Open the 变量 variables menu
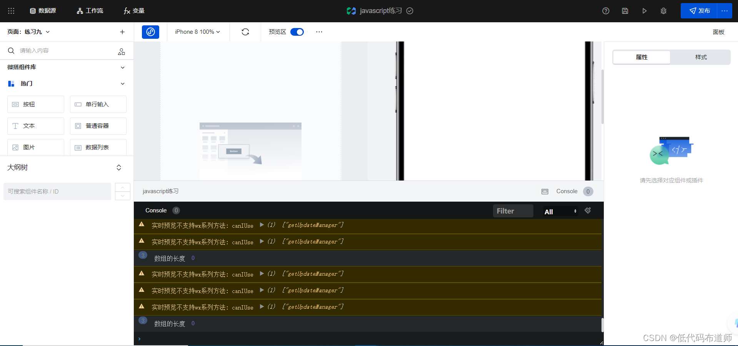 coord(134,11)
